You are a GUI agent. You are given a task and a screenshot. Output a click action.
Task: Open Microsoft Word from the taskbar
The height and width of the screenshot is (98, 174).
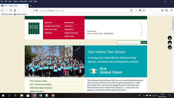click(x=41, y=96)
